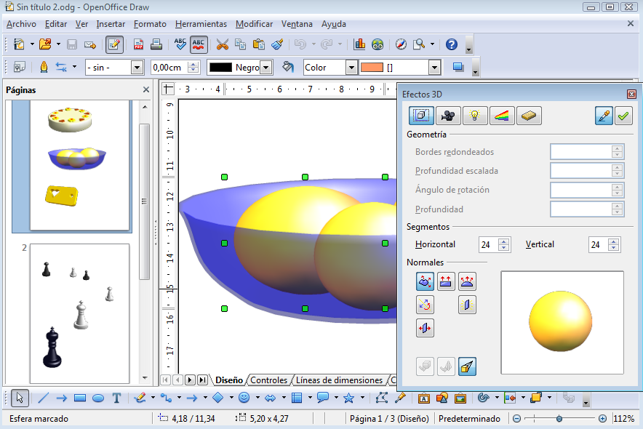
Task: Select page 2 thumbnail with chess pieces
Action: tap(79, 313)
